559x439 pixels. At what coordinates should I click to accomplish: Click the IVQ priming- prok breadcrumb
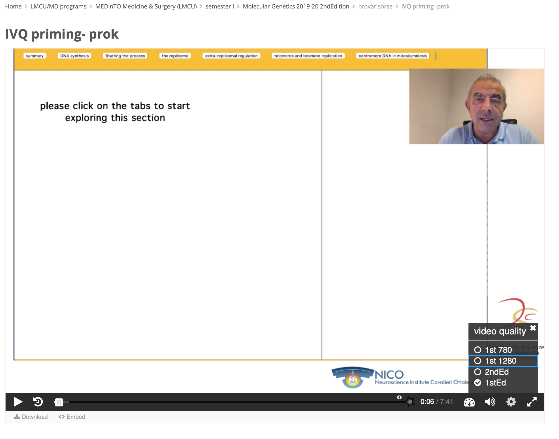[x=425, y=6]
